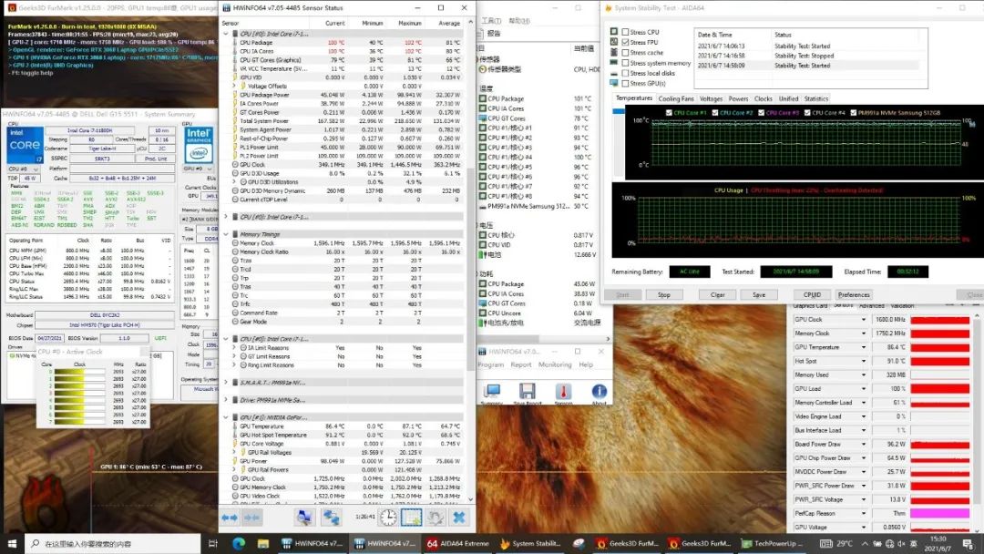The width and height of the screenshot is (984, 554).
Task: Click the clock icon in HWiNFO sensor toolbar
Action: coord(388,517)
